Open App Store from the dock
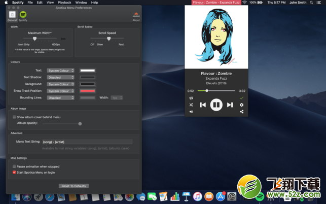 point(220,197)
